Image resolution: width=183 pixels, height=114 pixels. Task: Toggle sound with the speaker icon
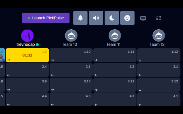[96, 18]
